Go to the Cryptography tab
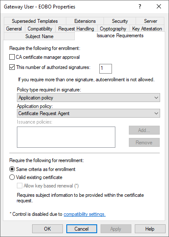The image size is (169, 237). pos(113,29)
